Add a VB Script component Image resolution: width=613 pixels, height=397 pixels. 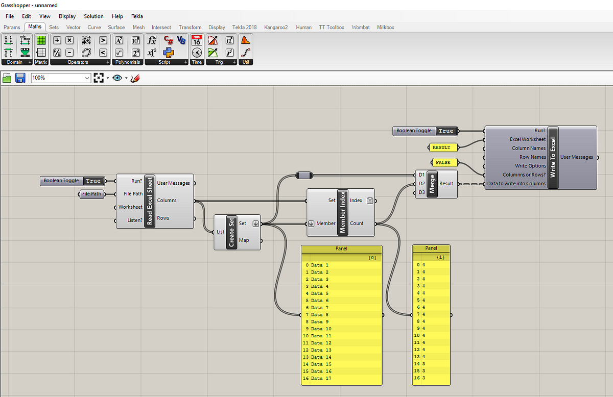pyautogui.click(x=181, y=40)
